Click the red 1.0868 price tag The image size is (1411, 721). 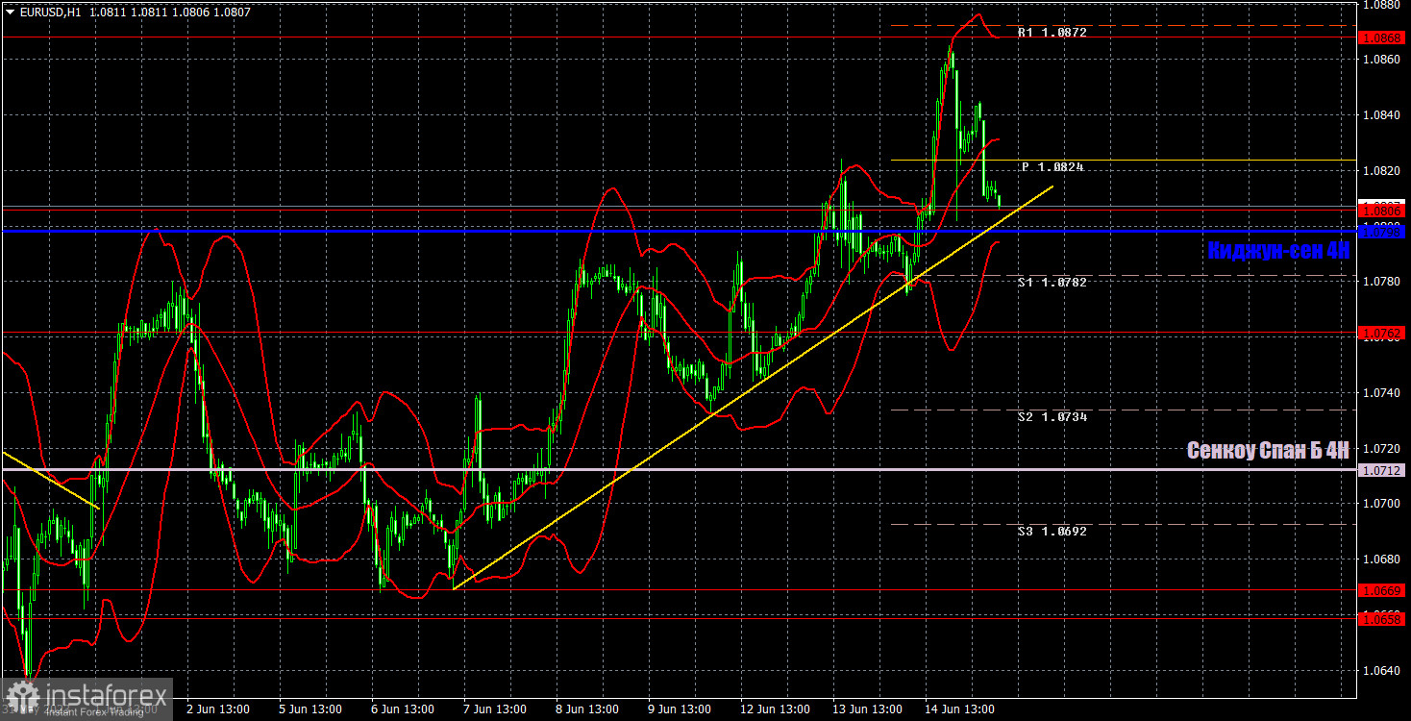pyautogui.click(x=1382, y=37)
